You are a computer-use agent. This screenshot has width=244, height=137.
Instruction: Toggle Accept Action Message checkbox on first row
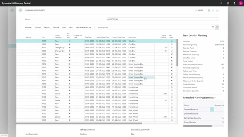(x=69, y=41)
